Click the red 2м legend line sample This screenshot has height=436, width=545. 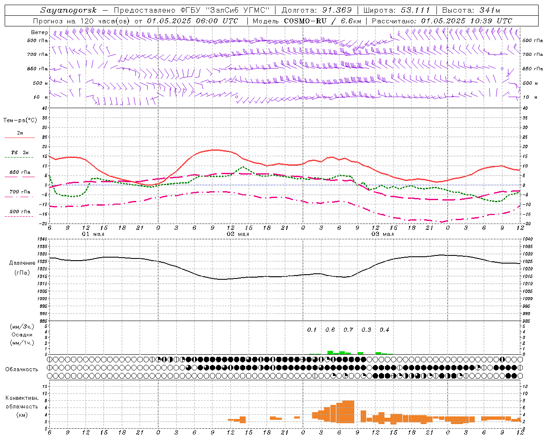pos(20,138)
